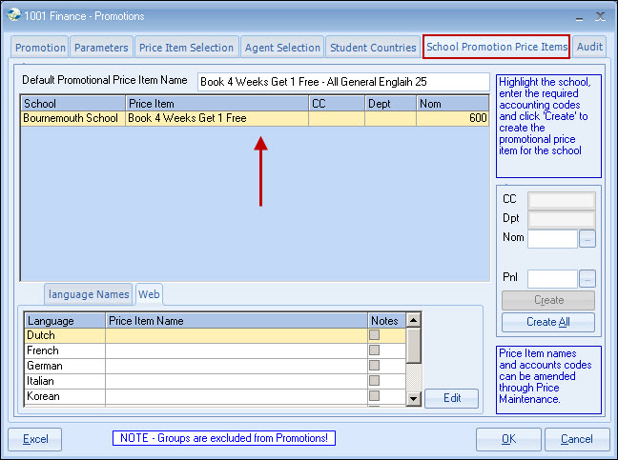Tick the Notes checkbox for Italian
Image resolution: width=618 pixels, height=460 pixels.
pyautogui.click(x=375, y=381)
